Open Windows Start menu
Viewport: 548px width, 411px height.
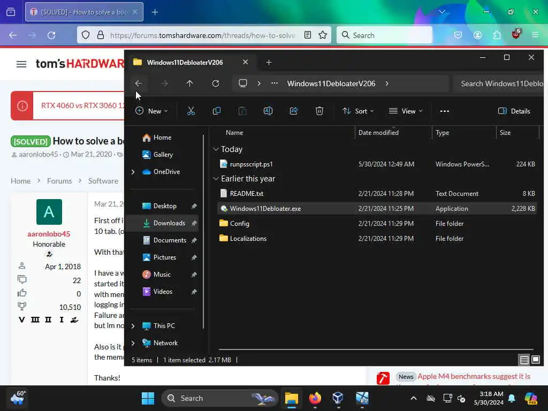click(148, 398)
